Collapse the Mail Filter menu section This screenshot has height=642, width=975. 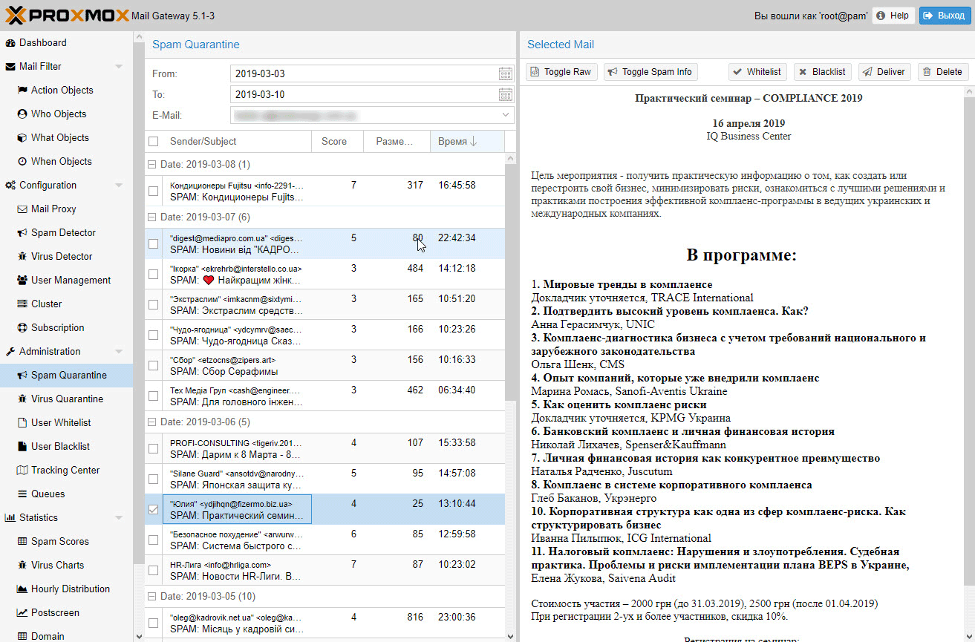119,67
